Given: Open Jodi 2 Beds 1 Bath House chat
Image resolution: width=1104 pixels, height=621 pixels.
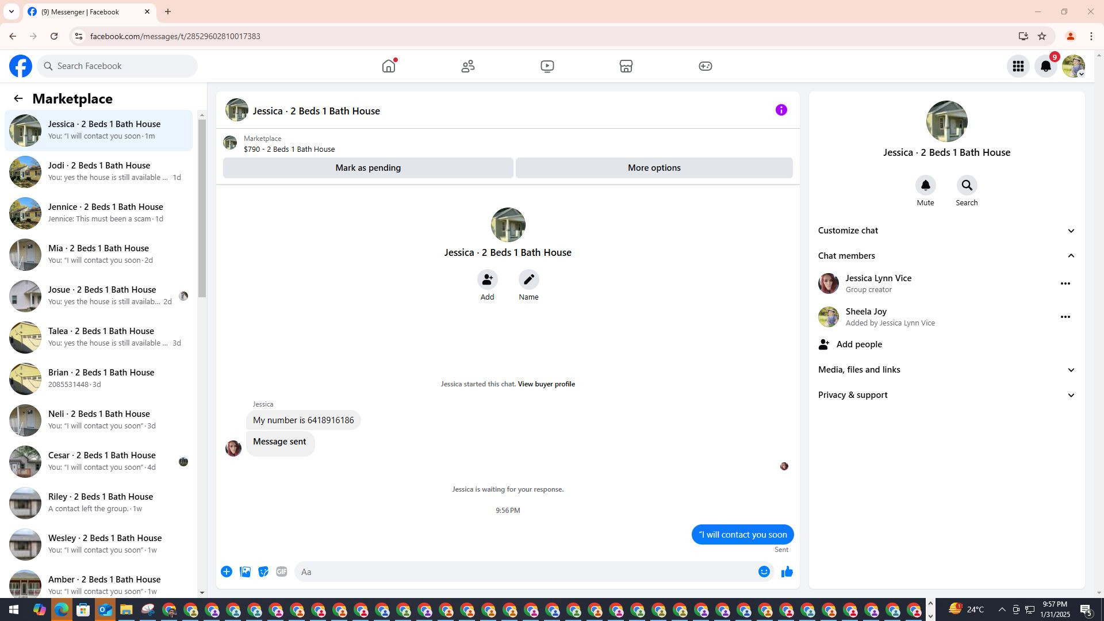Looking at the screenshot, I should point(98,171).
